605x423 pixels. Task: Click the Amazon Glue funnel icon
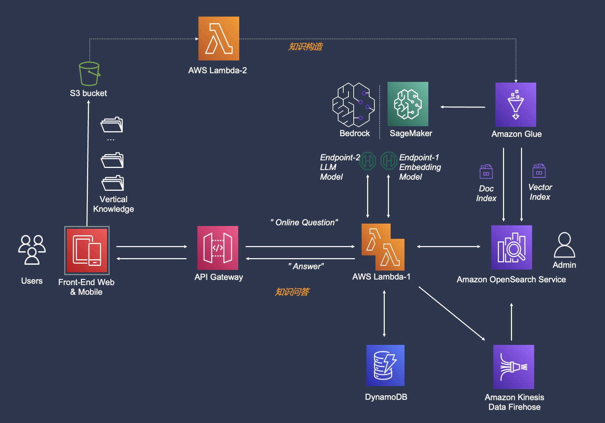tap(516, 105)
